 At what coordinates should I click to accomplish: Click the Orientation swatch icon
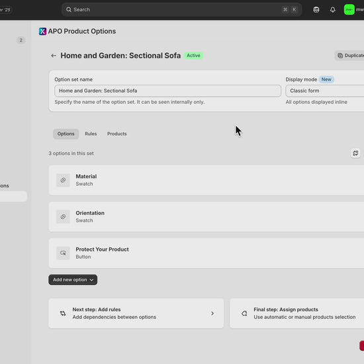tap(63, 216)
